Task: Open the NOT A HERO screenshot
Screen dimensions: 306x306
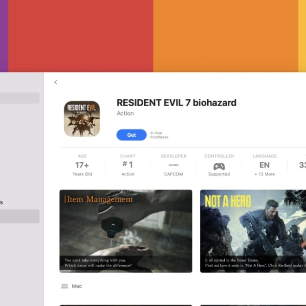Action: pos(253,231)
